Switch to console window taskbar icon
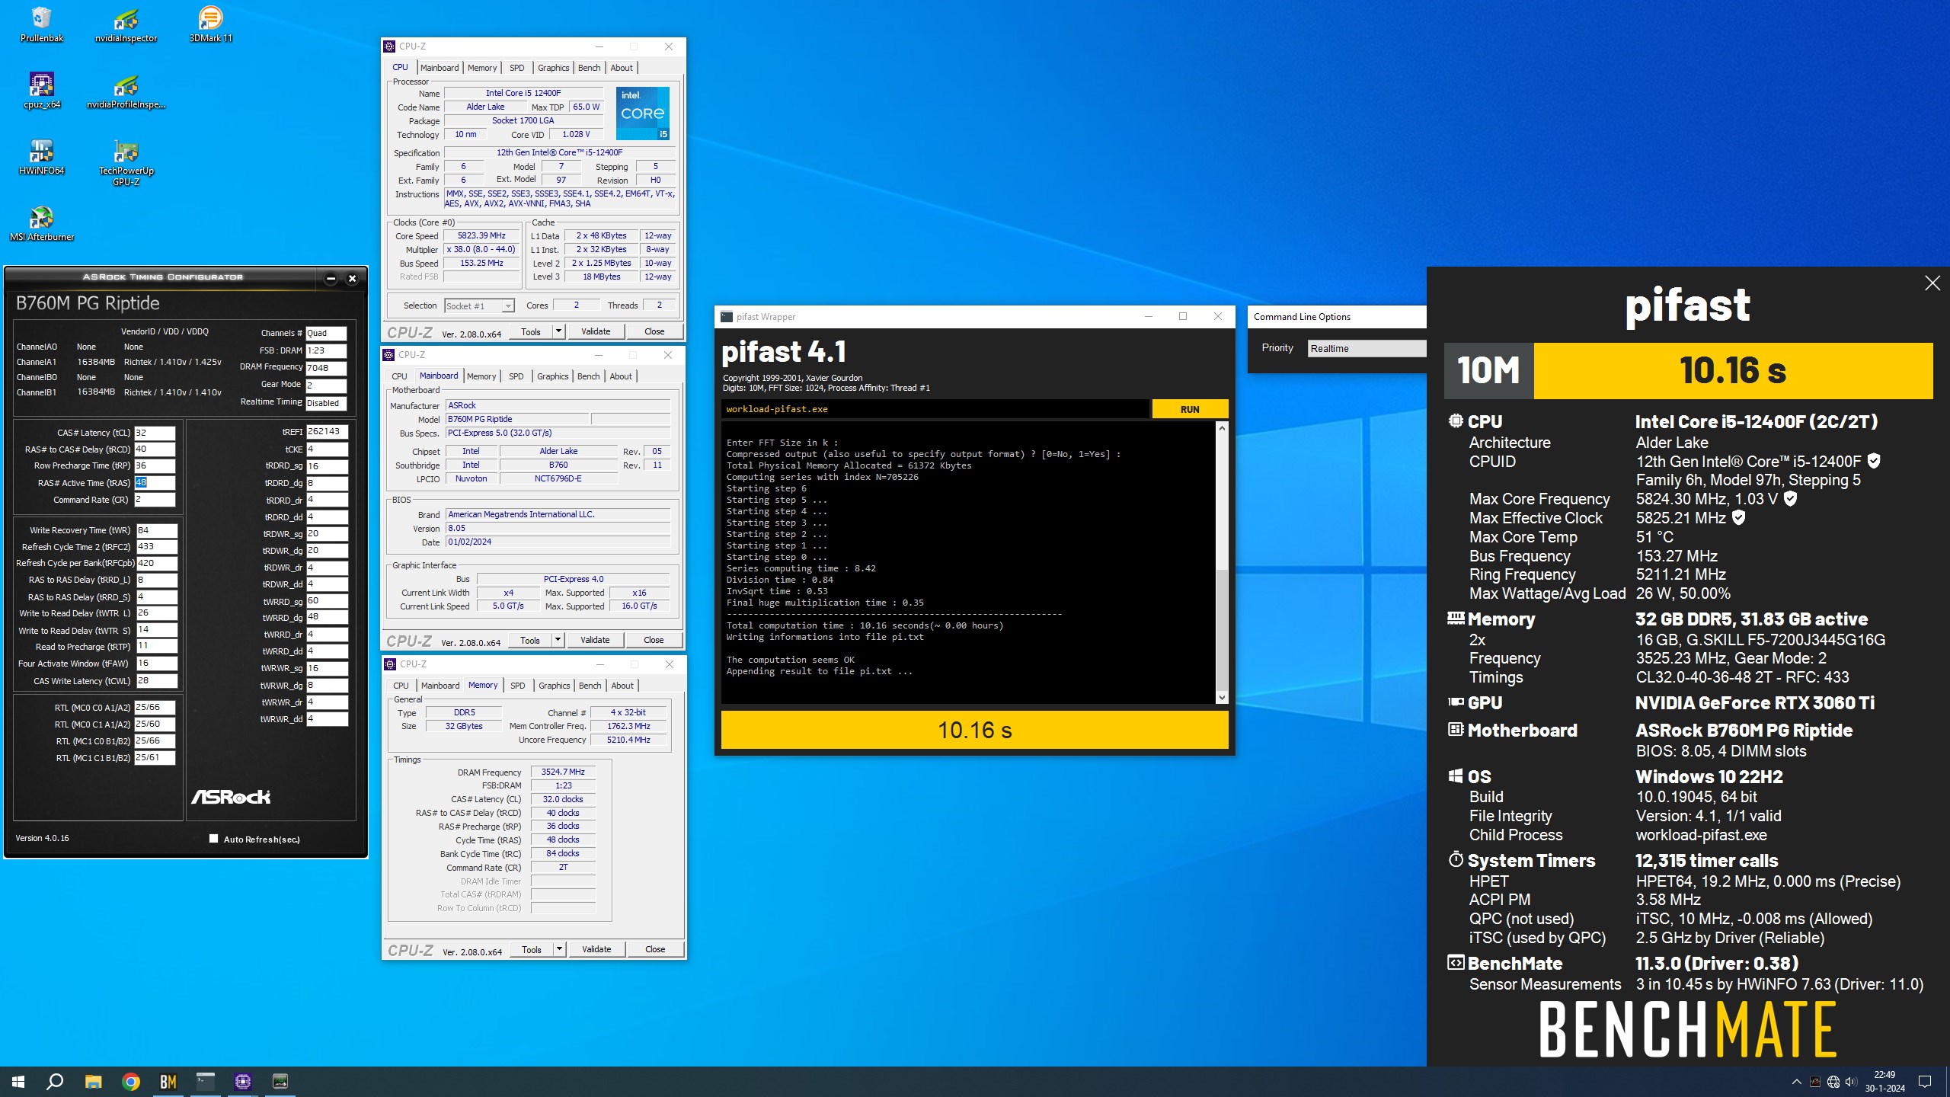The height and width of the screenshot is (1097, 1950). point(206,1081)
